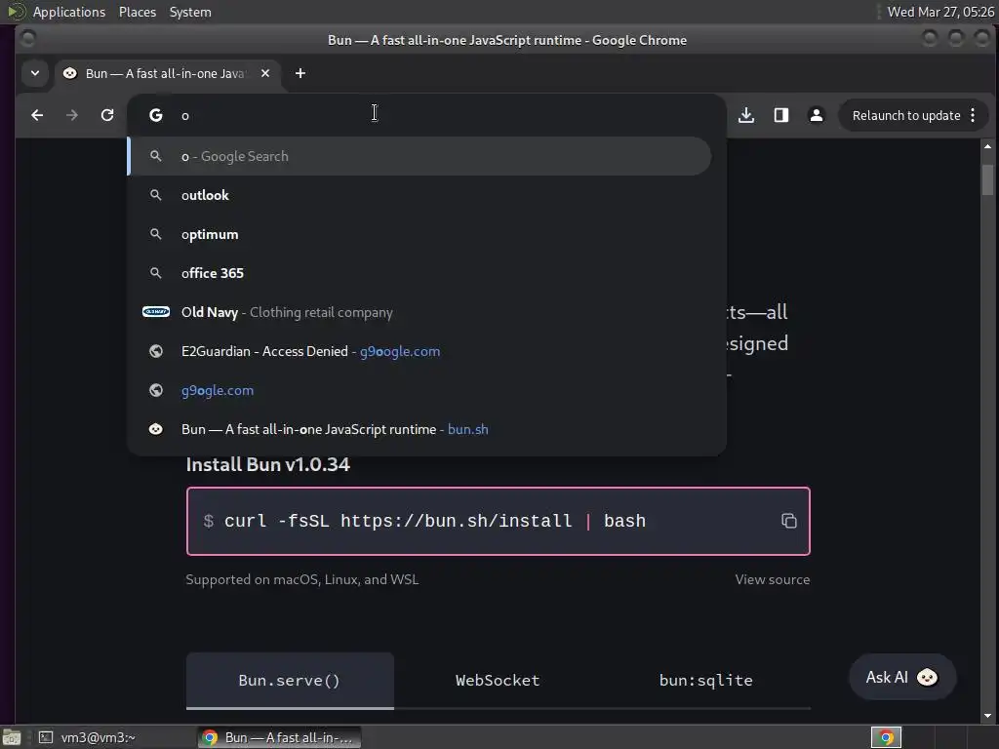Screen dimensions: 999x749
Task: Select the Bun browser tab
Action: point(167,73)
